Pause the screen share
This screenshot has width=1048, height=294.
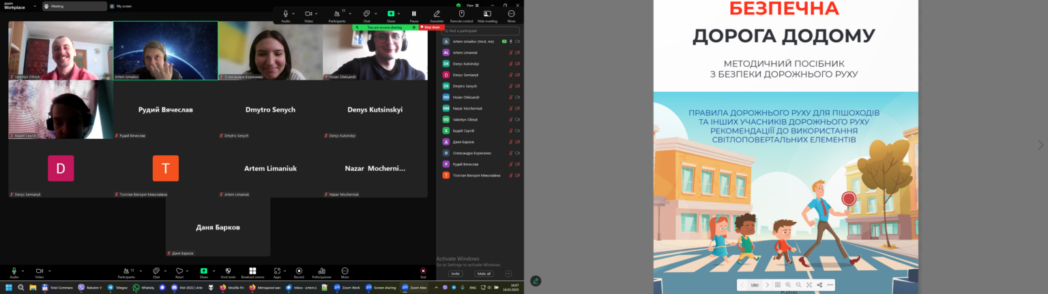(413, 16)
